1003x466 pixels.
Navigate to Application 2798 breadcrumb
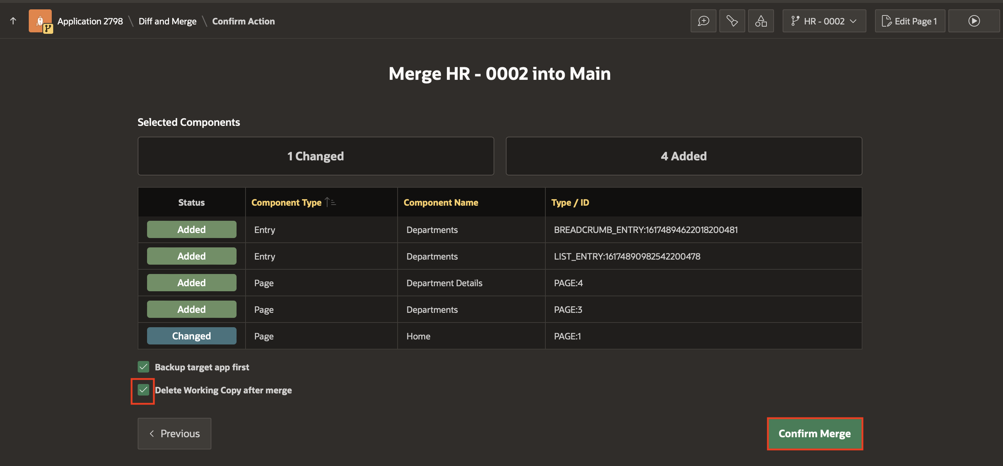(x=90, y=21)
